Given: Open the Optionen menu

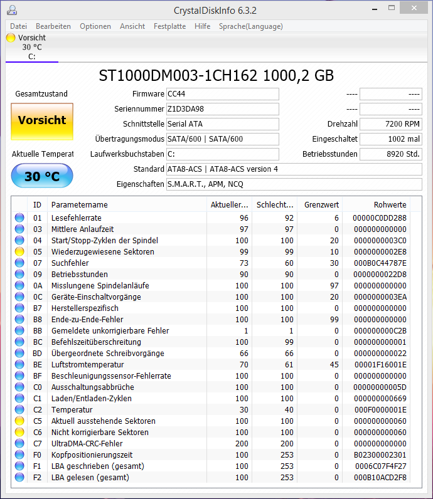Looking at the screenshot, I should 95,26.
